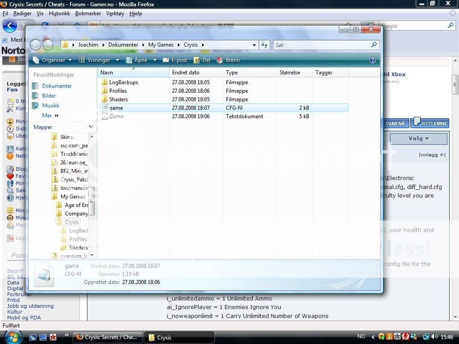Click the red heart icon in forum sidebar
This screenshot has height=344, width=459.
[10, 176]
